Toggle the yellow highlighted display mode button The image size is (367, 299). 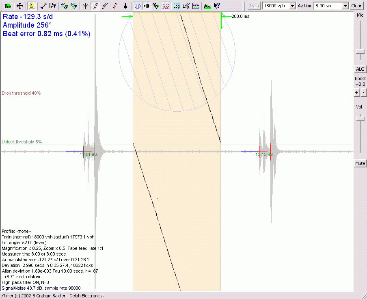click(x=31, y=6)
